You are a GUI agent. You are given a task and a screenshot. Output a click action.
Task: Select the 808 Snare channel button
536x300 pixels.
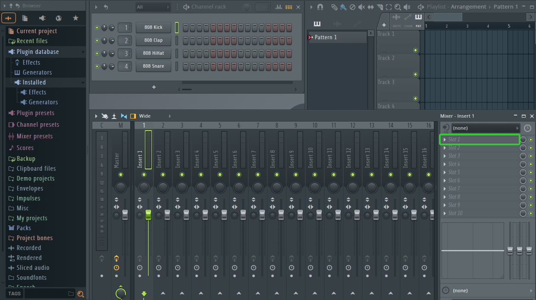[153, 66]
